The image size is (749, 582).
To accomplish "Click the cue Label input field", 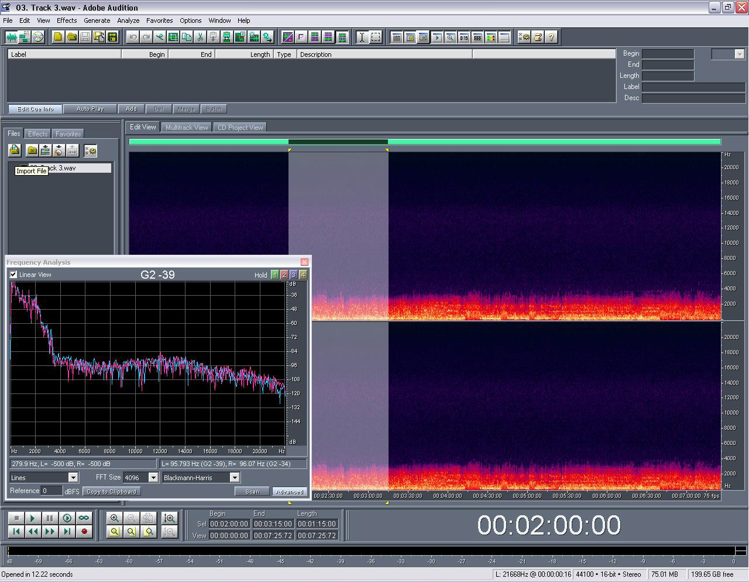I will (693, 87).
